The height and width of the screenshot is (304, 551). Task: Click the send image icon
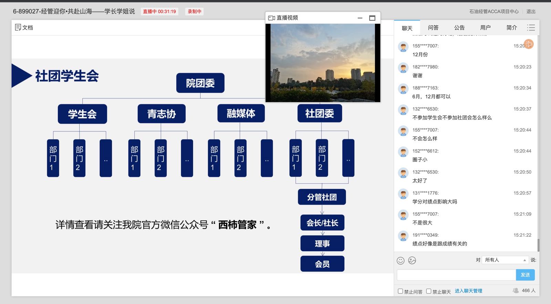(412, 261)
